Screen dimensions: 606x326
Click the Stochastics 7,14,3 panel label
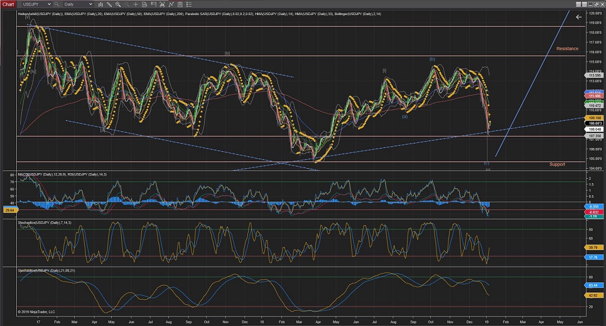point(44,222)
